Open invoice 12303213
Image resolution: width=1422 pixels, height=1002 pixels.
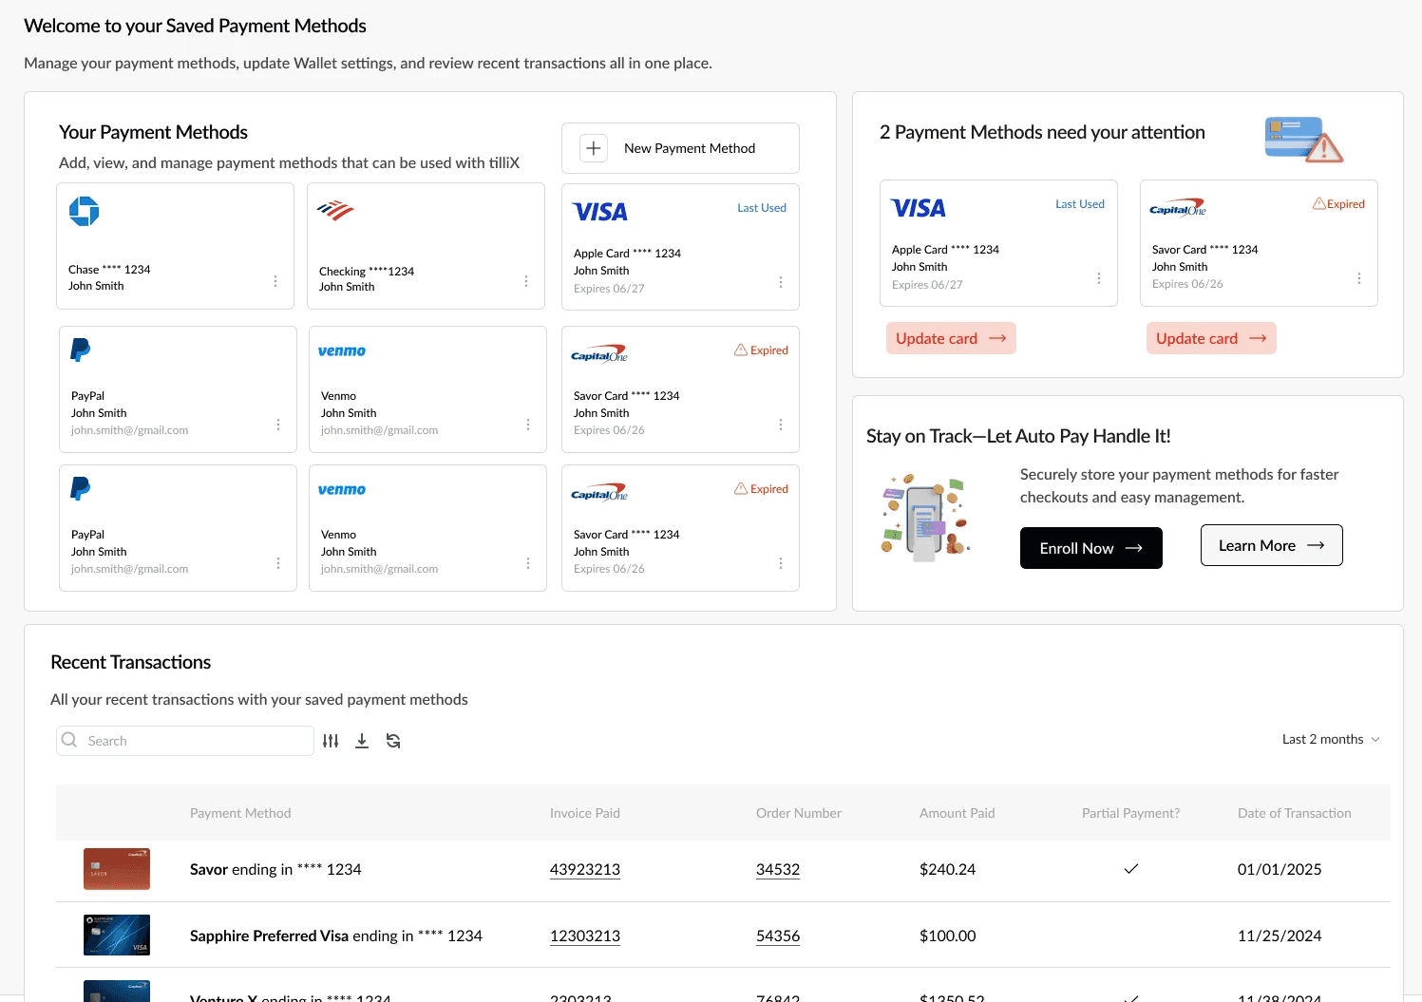tap(585, 936)
